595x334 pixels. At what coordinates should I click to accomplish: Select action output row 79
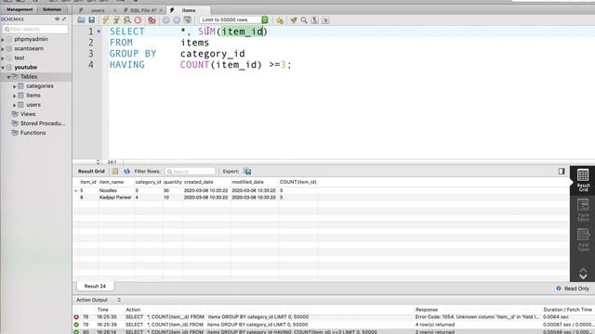click(x=334, y=325)
